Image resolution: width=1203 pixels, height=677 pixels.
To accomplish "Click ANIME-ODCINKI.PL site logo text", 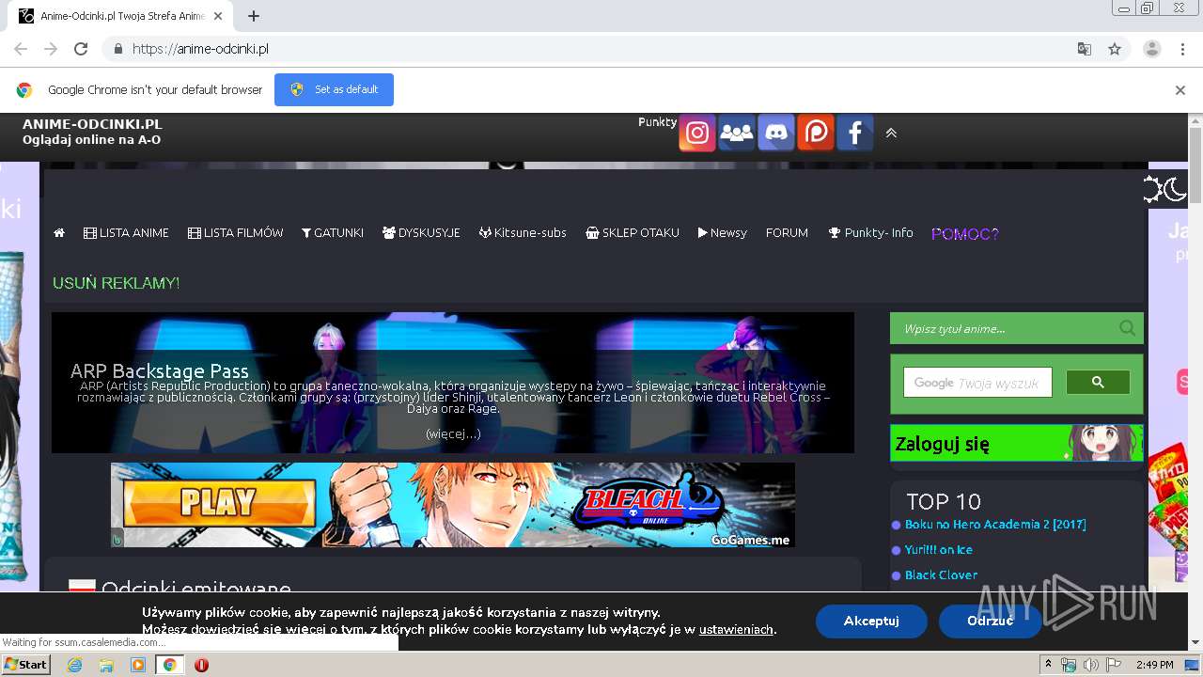I will (x=92, y=124).
